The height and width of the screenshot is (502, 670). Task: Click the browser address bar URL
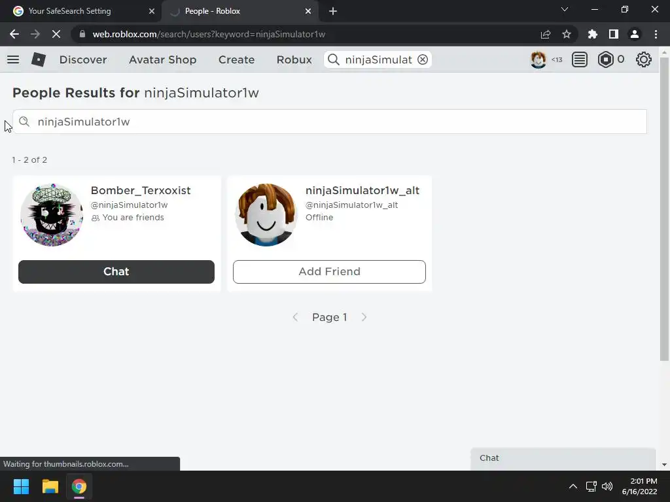coord(209,34)
